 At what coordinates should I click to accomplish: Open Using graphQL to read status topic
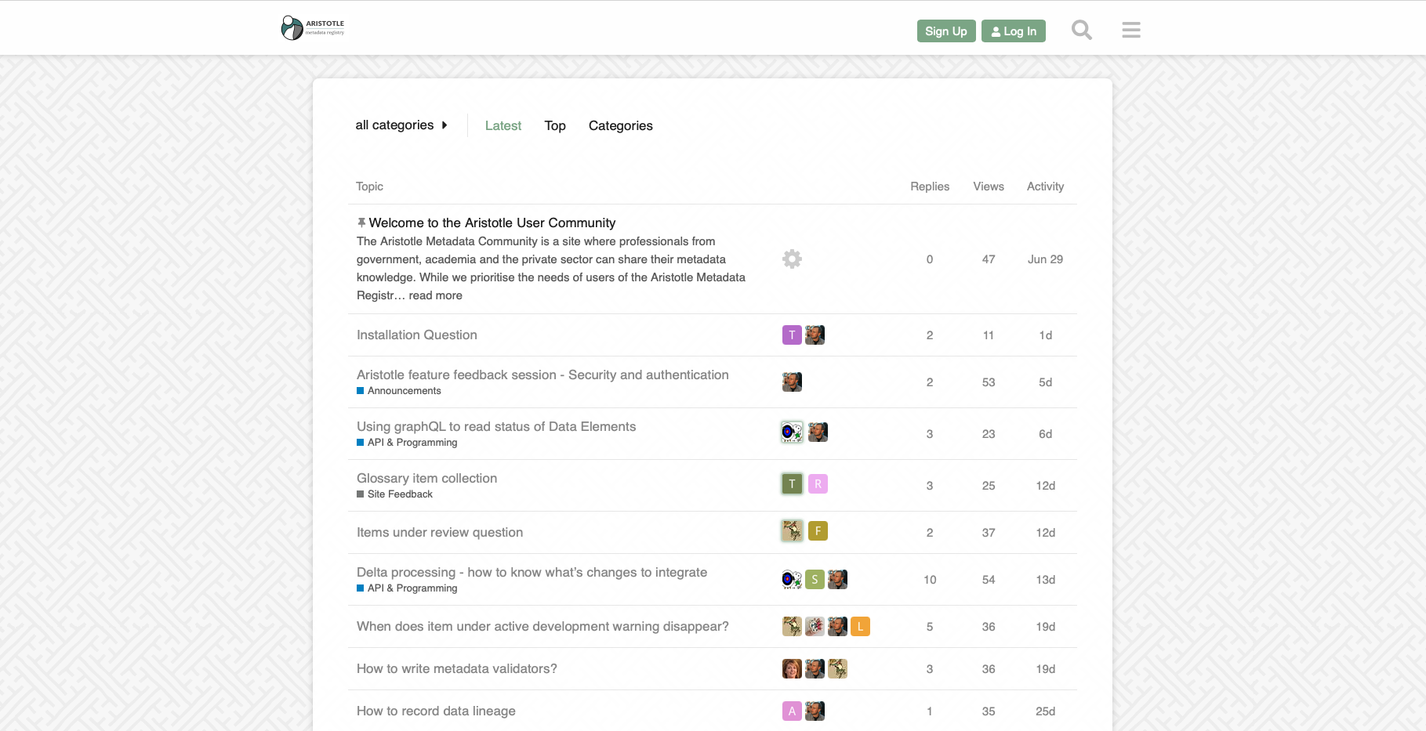coord(495,427)
